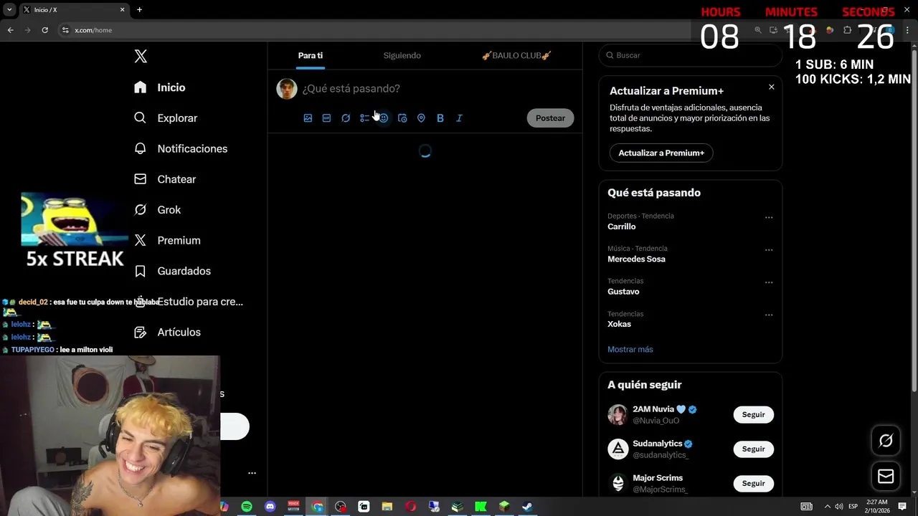Open the Mercedes Sosa trending topic
Viewport: 918px width, 516px height.
coord(636,259)
